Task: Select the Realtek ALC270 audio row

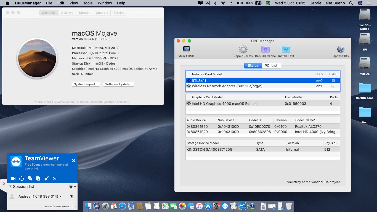Action: point(263,126)
